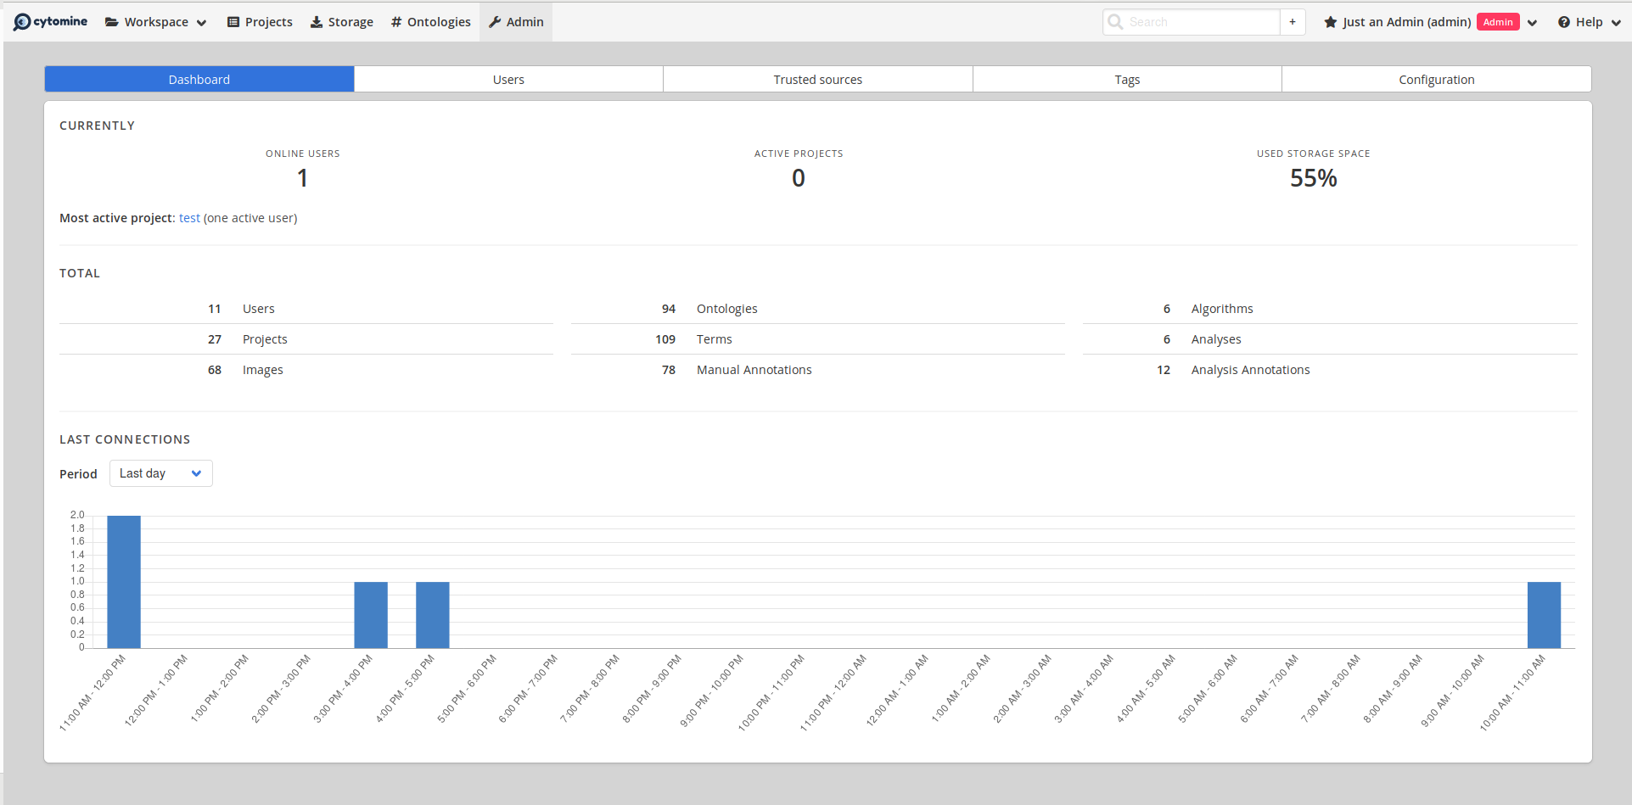This screenshot has height=805, width=1632.
Task: Click the Ontologies hash icon
Action: (395, 21)
